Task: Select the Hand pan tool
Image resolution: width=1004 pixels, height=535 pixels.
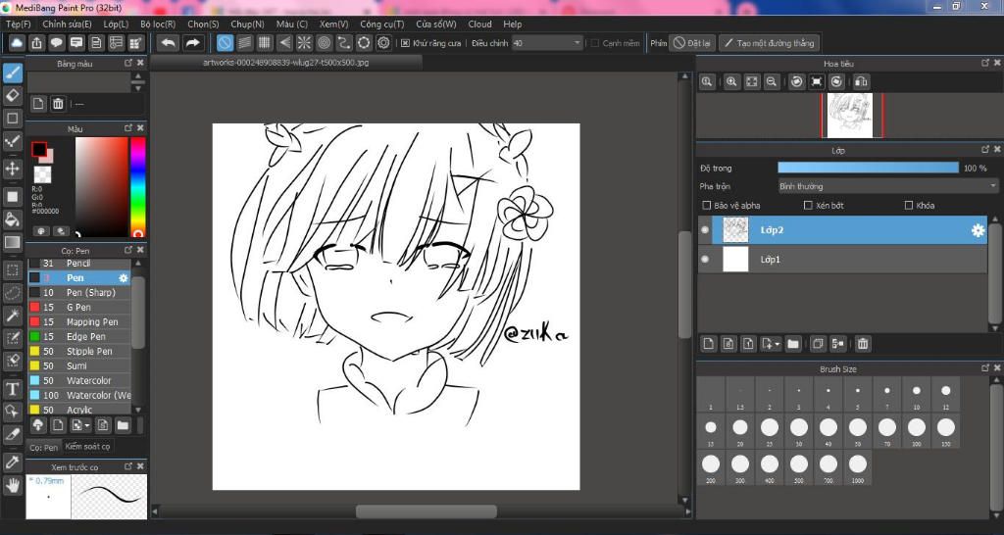Action: [x=13, y=484]
